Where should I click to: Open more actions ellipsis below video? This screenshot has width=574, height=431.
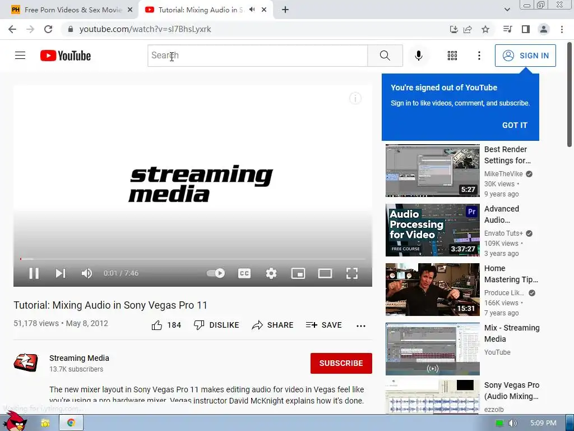361,326
